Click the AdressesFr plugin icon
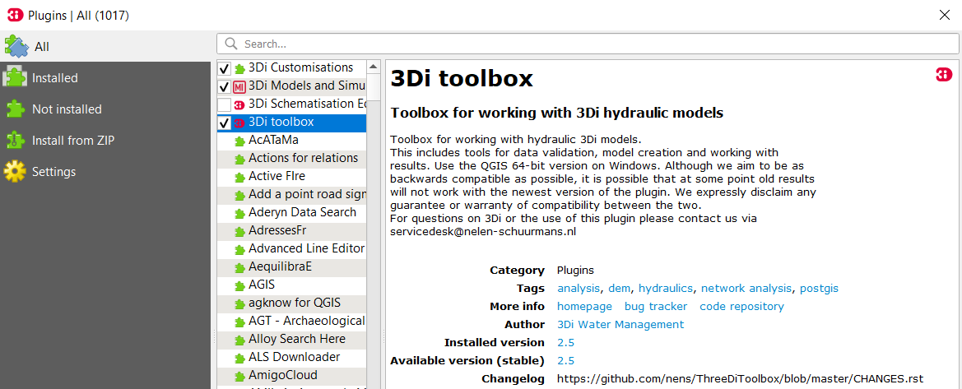The height and width of the screenshot is (389, 962). click(x=239, y=231)
